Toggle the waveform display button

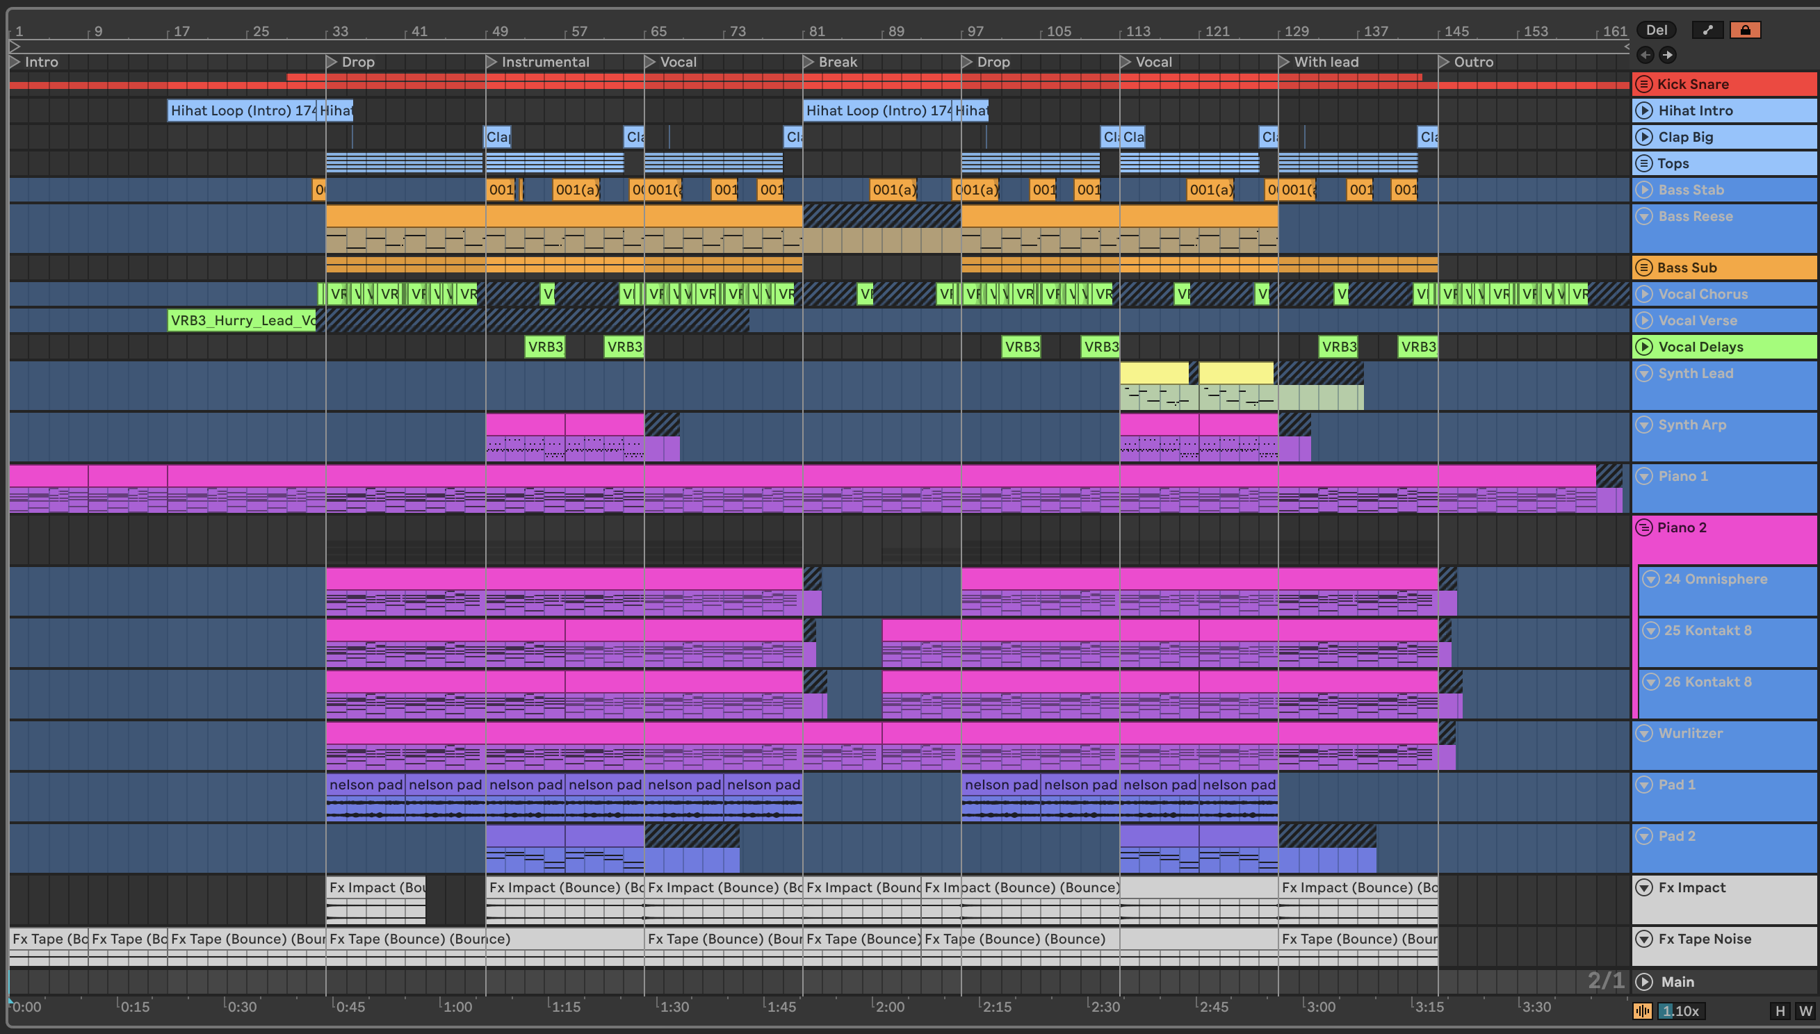pyautogui.click(x=1643, y=1010)
